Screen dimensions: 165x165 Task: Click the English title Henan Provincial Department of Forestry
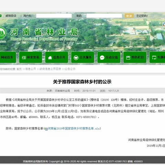pos(44,39)
